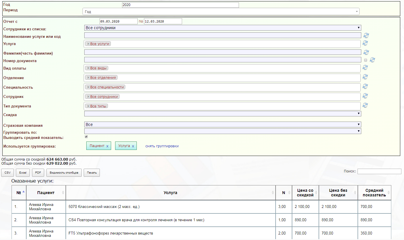Toggle checkbox next to Номер документа field
The width and height of the screenshot is (404, 240).
pos(366,60)
